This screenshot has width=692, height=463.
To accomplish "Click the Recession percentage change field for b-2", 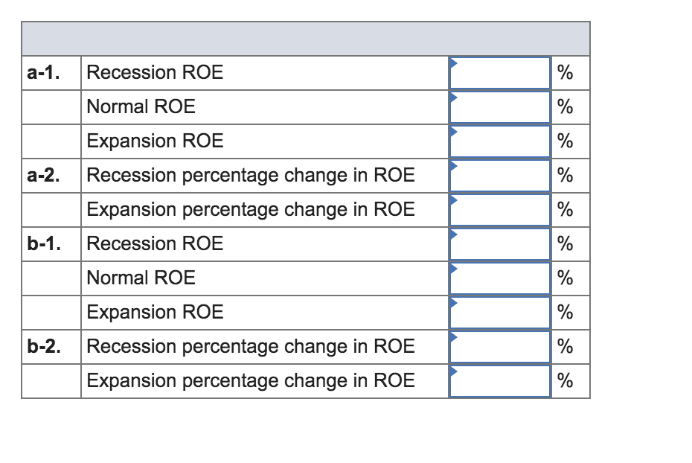I will pos(499,346).
